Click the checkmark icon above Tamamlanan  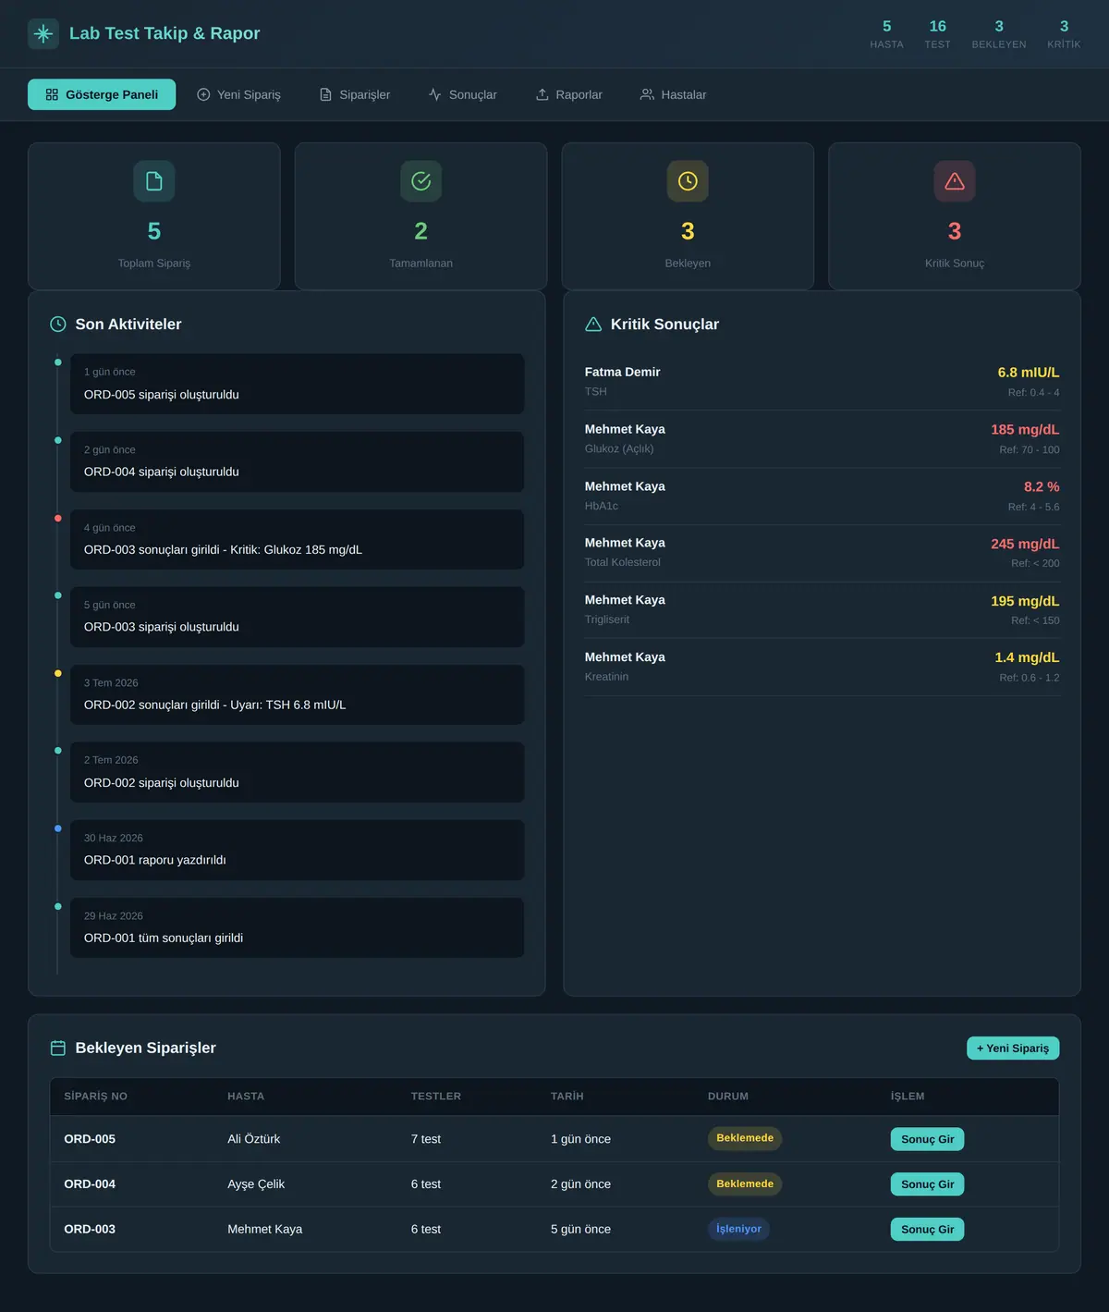[x=421, y=181]
